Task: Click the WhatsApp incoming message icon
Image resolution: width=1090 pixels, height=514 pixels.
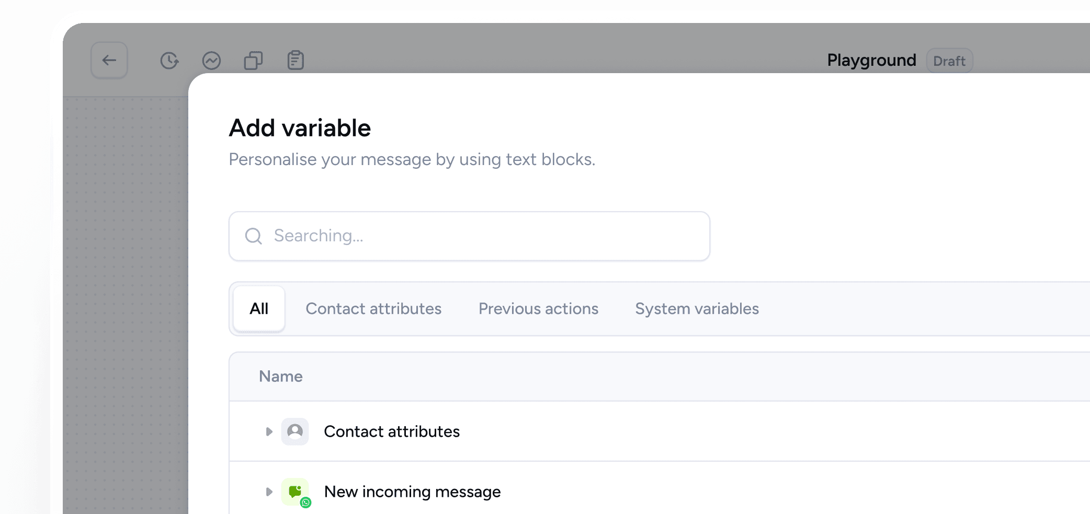Action: tap(295, 492)
